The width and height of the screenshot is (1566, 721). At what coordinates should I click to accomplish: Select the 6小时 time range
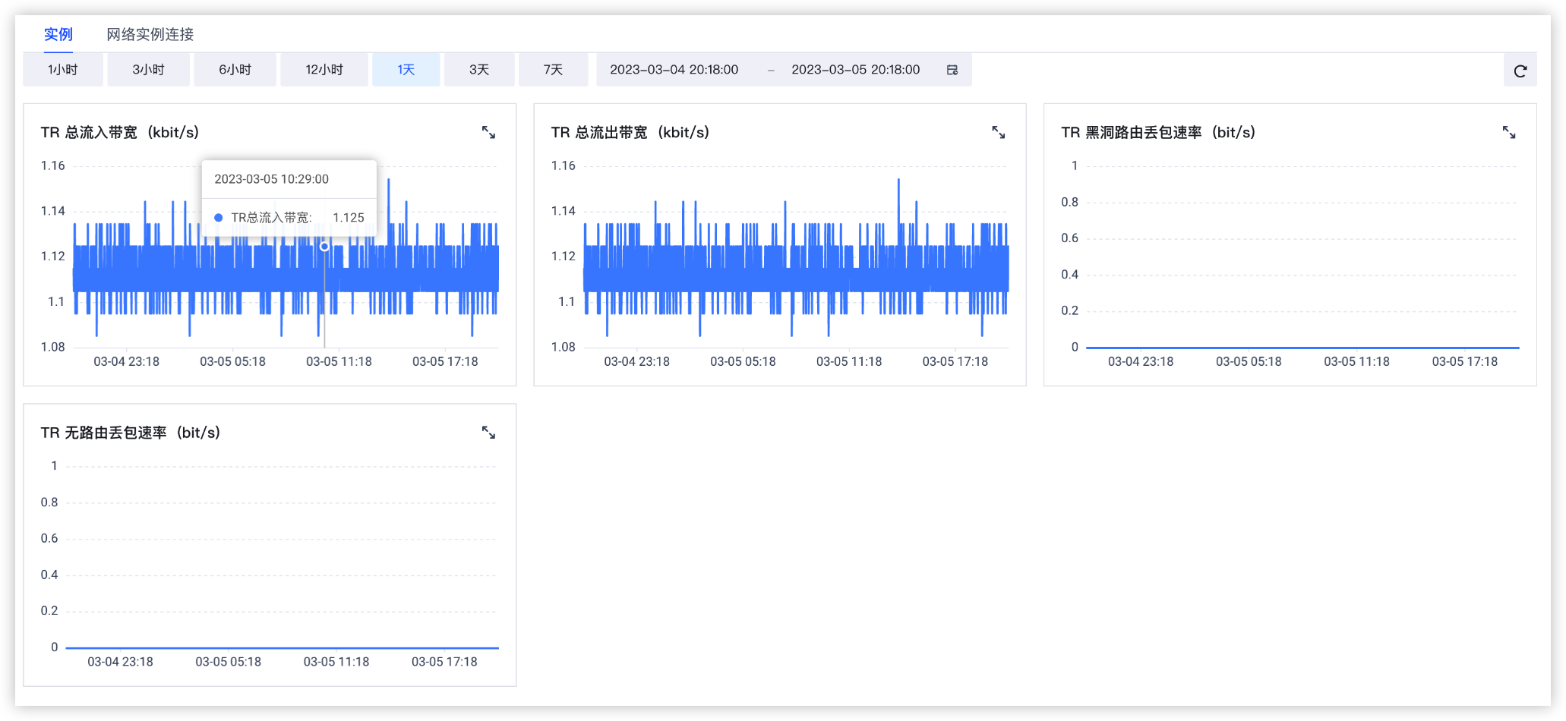235,70
